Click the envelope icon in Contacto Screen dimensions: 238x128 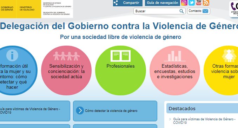205,11
